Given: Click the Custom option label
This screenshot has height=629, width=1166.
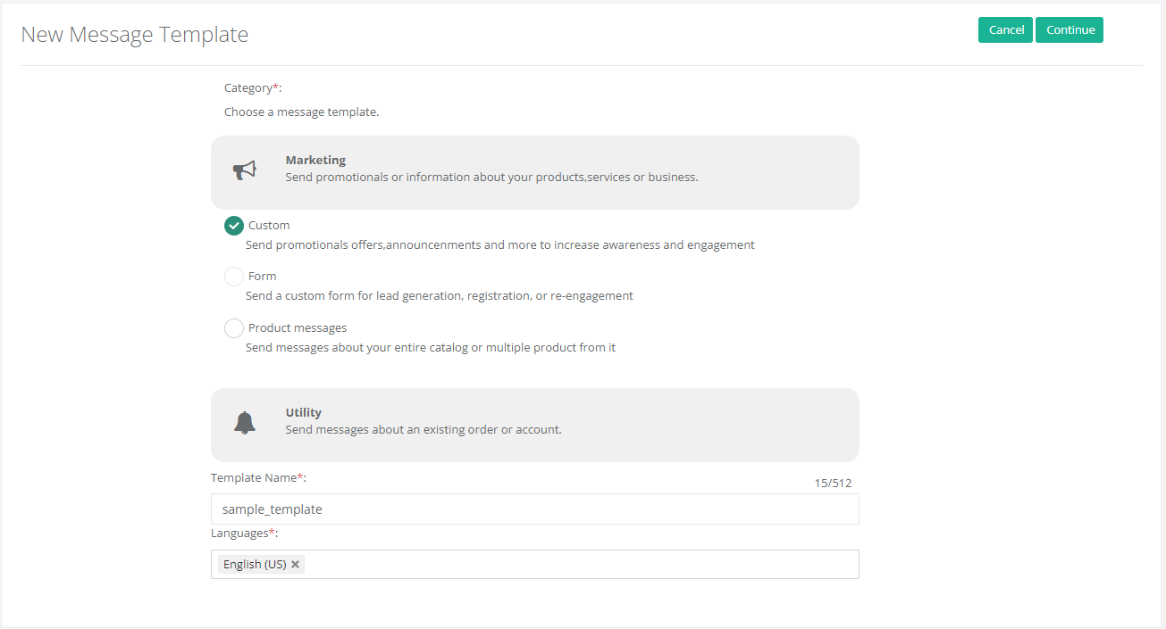Looking at the screenshot, I should pos(269,226).
